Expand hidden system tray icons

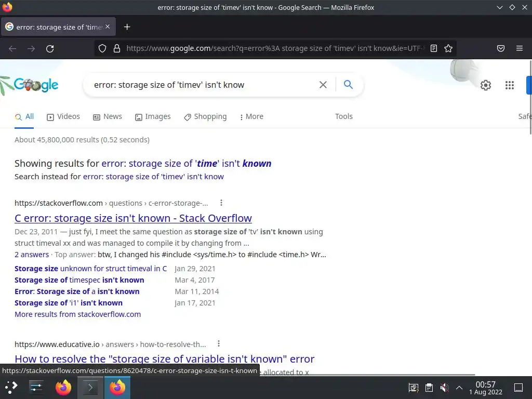(x=459, y=388)
